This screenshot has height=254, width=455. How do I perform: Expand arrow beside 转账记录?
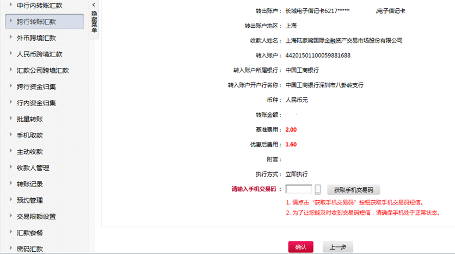11,183
